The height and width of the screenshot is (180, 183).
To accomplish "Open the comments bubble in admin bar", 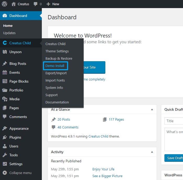I will [36, 4].
